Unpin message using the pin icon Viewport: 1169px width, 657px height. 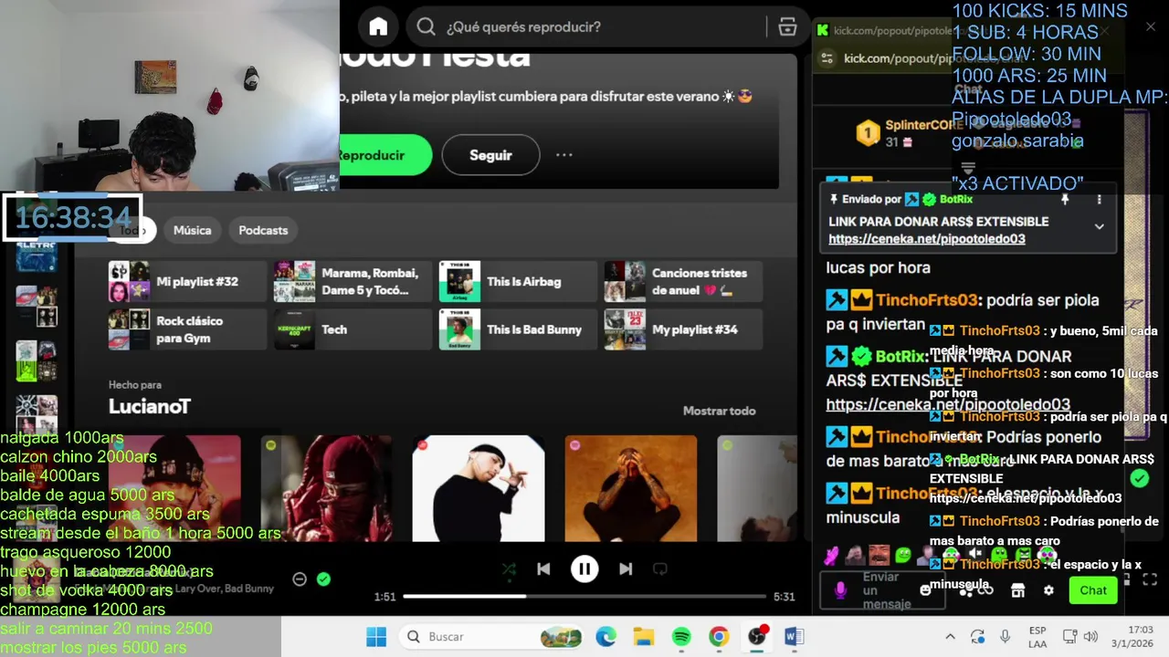pos(1065,199)
